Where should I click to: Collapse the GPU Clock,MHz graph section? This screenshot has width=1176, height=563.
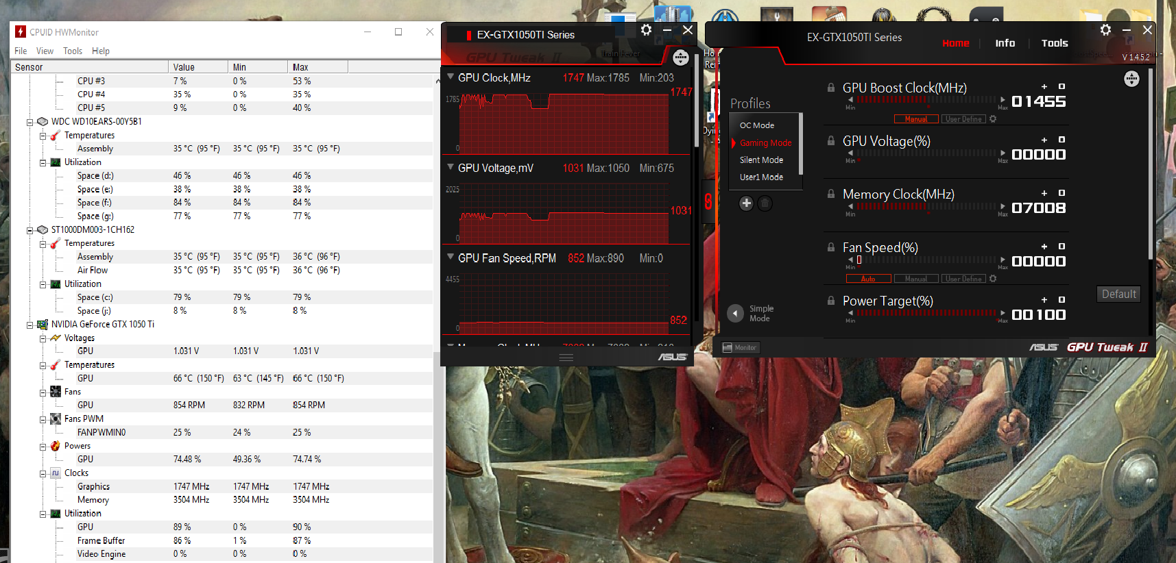pyautogui.click(x=451, y=77)
